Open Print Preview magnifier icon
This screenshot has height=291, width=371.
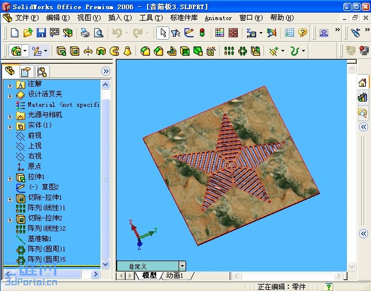[x=98, y=33]
